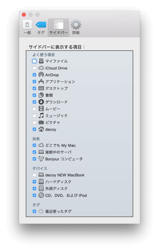159x251 pixels.
Task: Enable the ムービー checkbox
Action: pyautogui.click(x=34, y=109)
